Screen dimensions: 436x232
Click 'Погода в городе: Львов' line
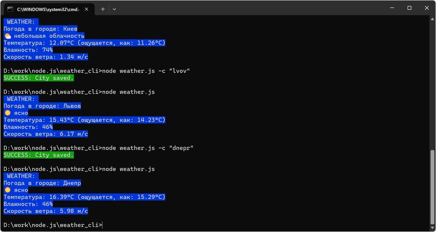tap(42, 106)
